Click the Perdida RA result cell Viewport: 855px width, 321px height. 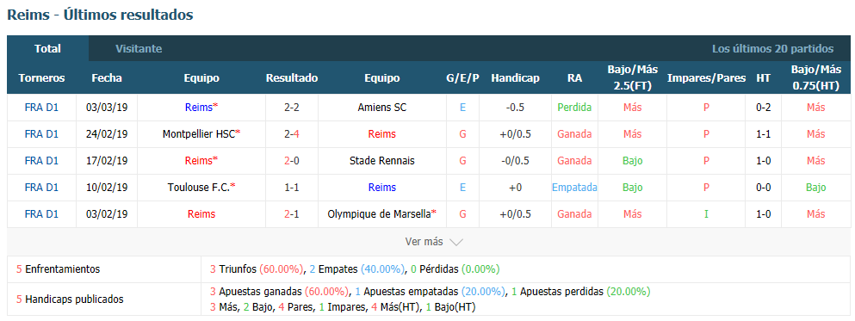(574, 108)
